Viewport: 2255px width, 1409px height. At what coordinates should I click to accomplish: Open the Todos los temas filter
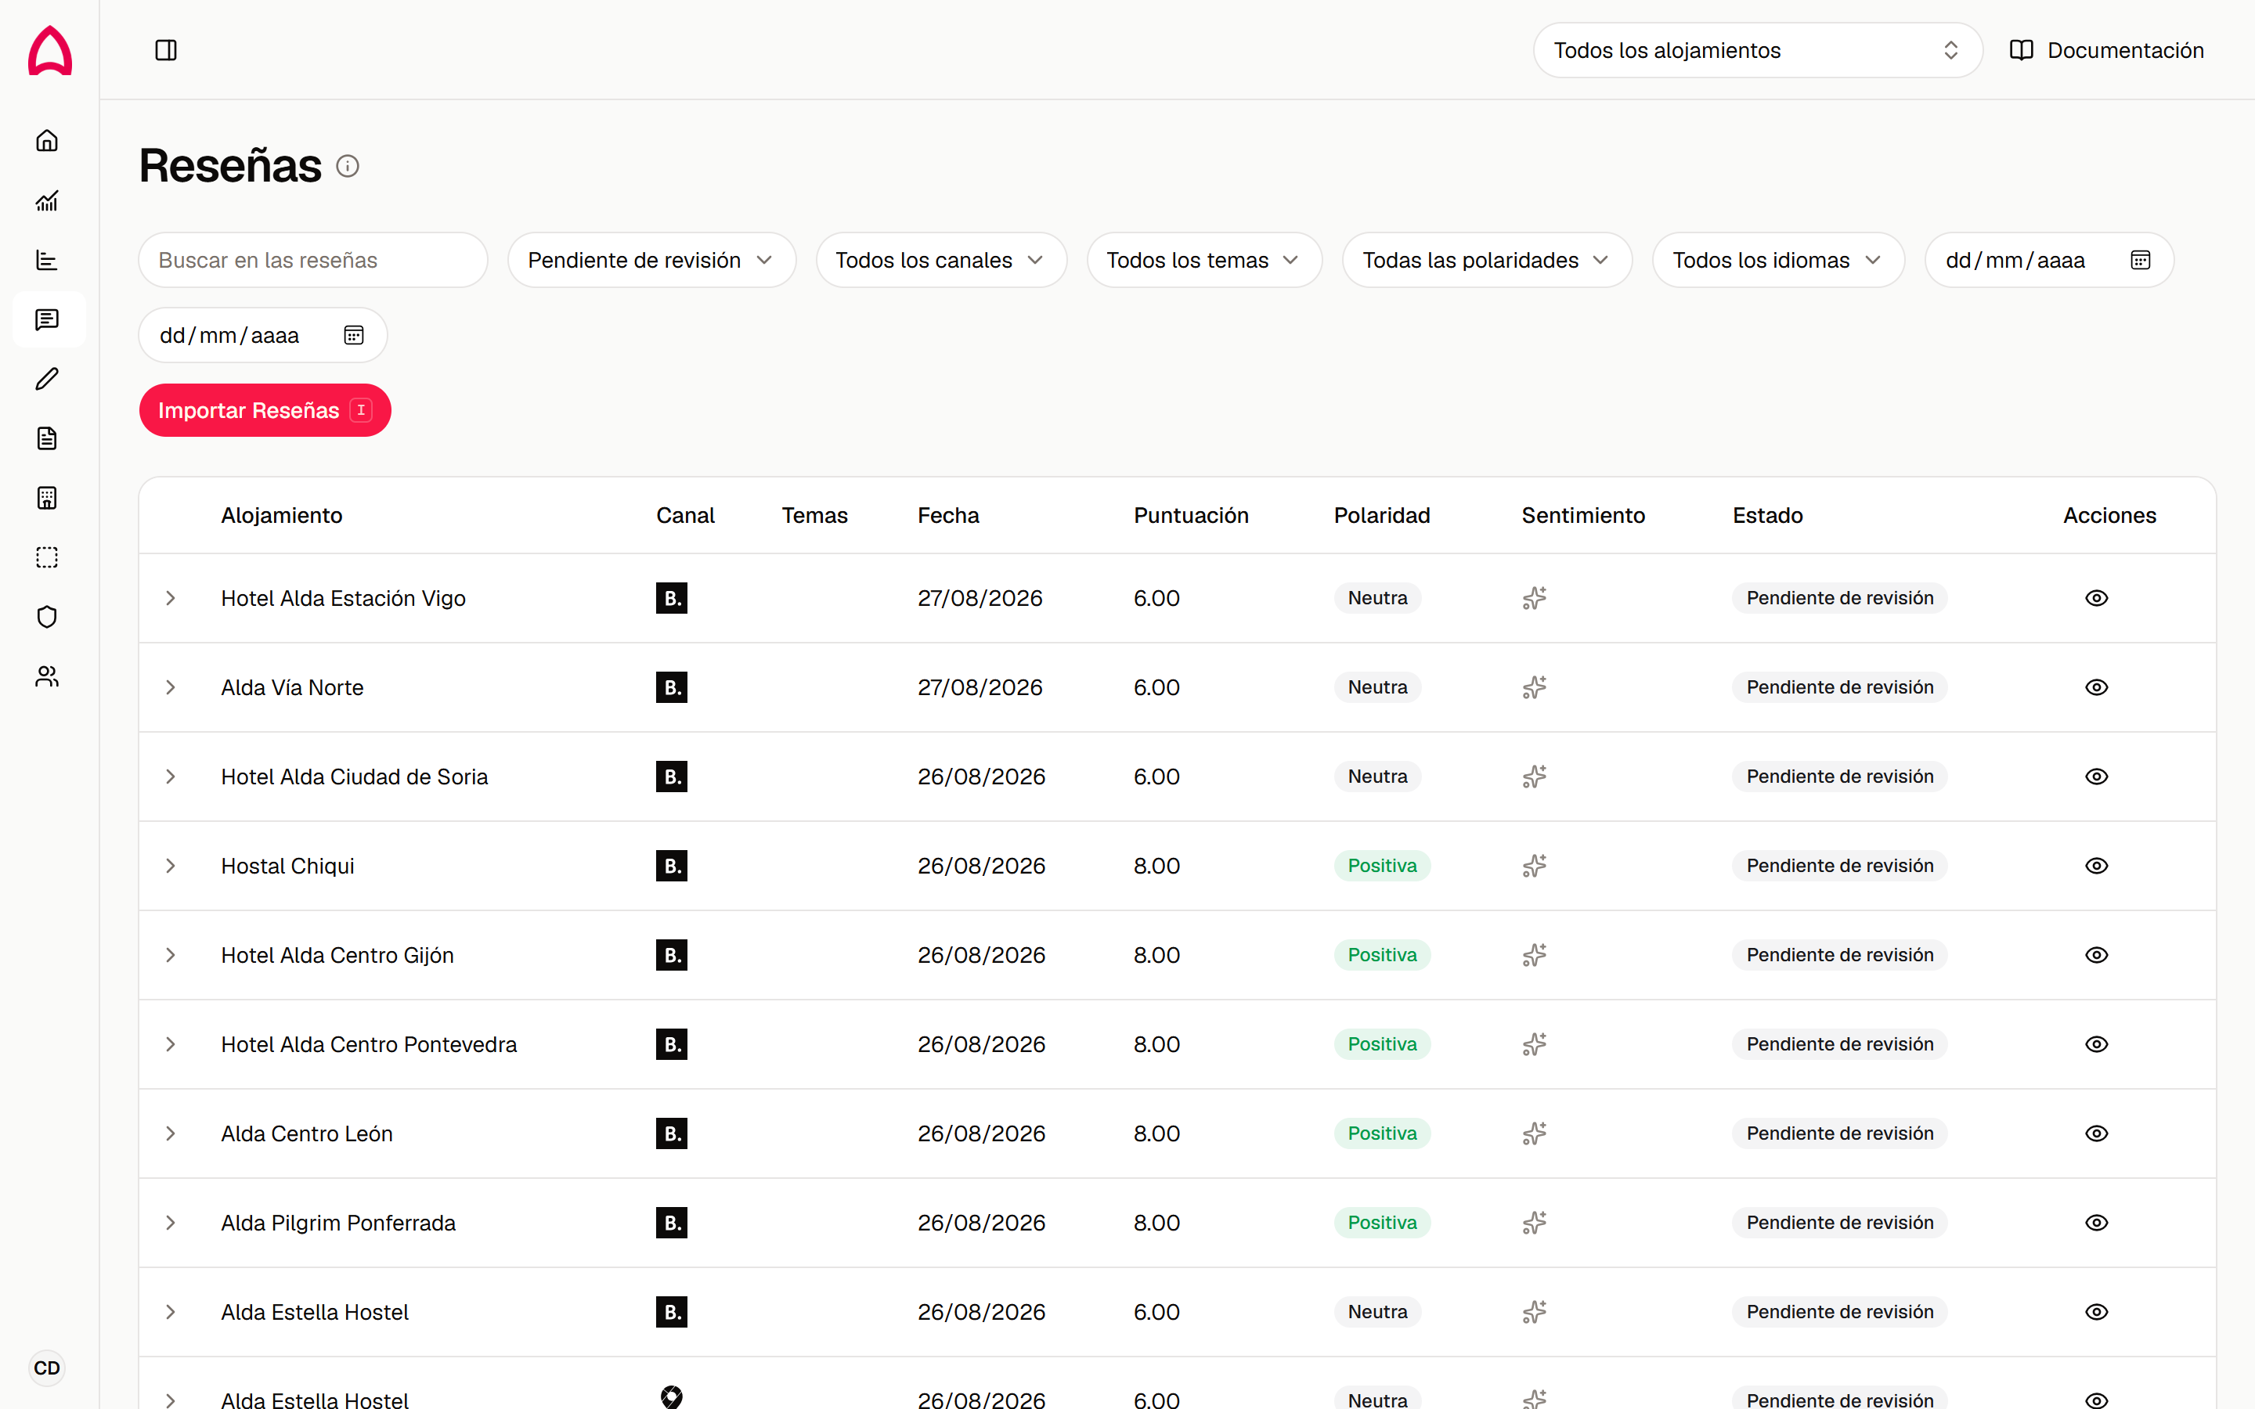1204,260
